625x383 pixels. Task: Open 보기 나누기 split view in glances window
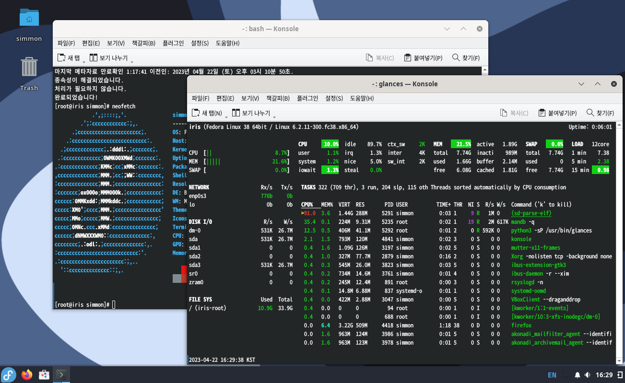(x=250, y=113)
